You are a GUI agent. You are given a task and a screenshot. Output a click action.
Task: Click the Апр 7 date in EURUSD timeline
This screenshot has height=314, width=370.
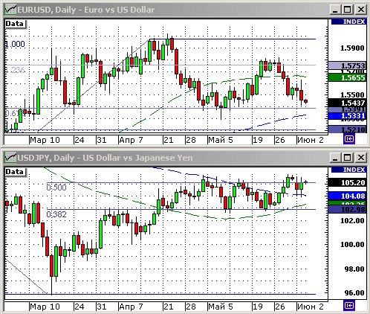(x=131, y=140)
